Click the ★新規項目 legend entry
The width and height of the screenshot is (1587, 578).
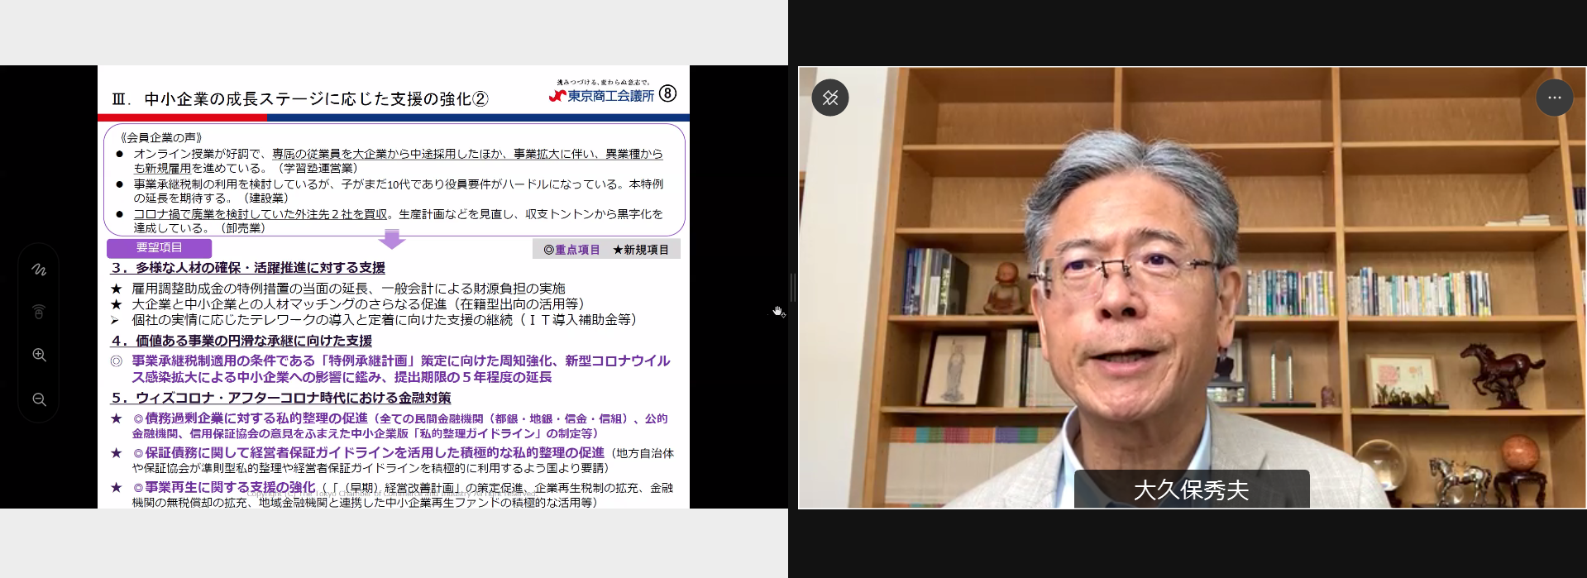coord(640,250)
